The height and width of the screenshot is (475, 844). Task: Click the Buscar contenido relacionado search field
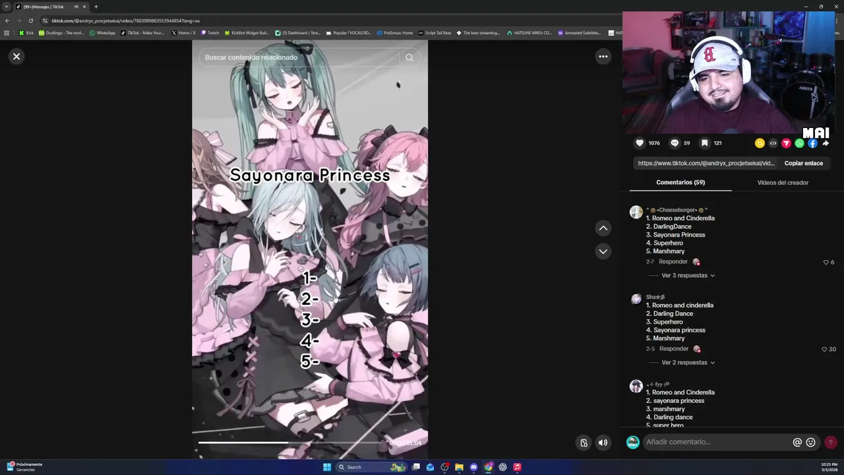point(300,57)
